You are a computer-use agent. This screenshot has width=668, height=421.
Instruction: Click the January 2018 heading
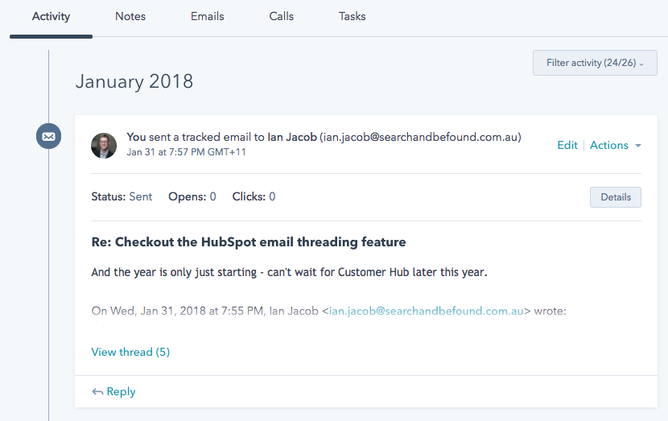coord(134,81)
